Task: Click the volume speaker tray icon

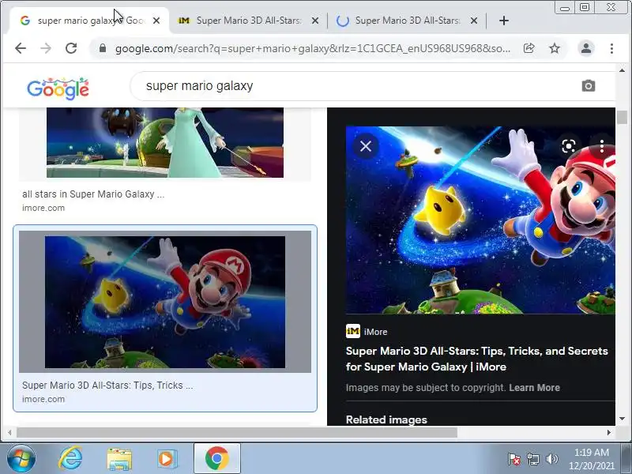Action: pos(551,459)
